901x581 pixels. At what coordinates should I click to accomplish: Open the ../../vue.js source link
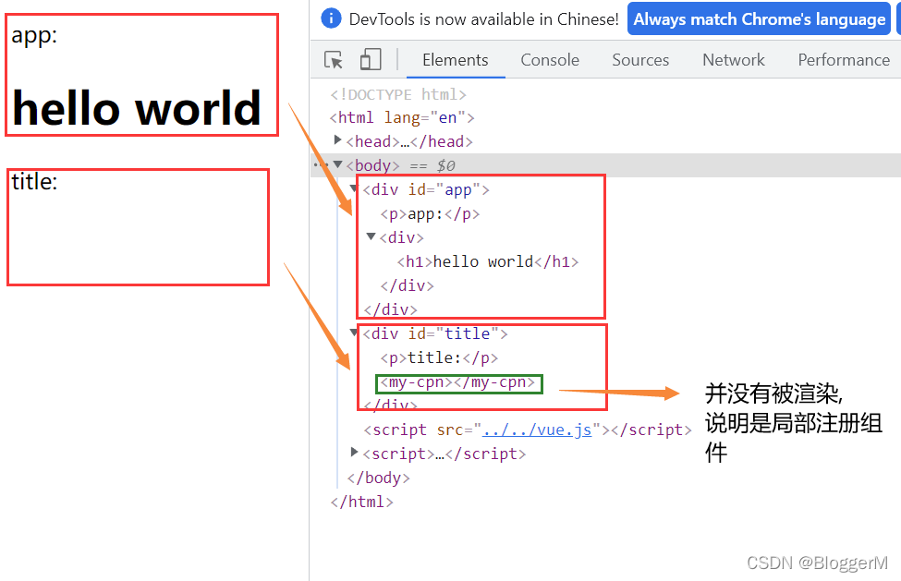coord(537,430)
